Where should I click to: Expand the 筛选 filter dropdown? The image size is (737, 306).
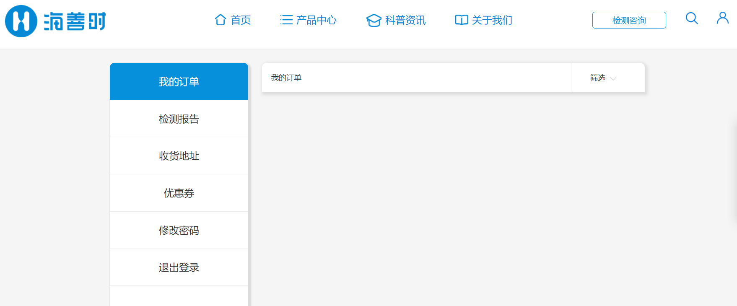pyautogui.click(x=608, y=78)
